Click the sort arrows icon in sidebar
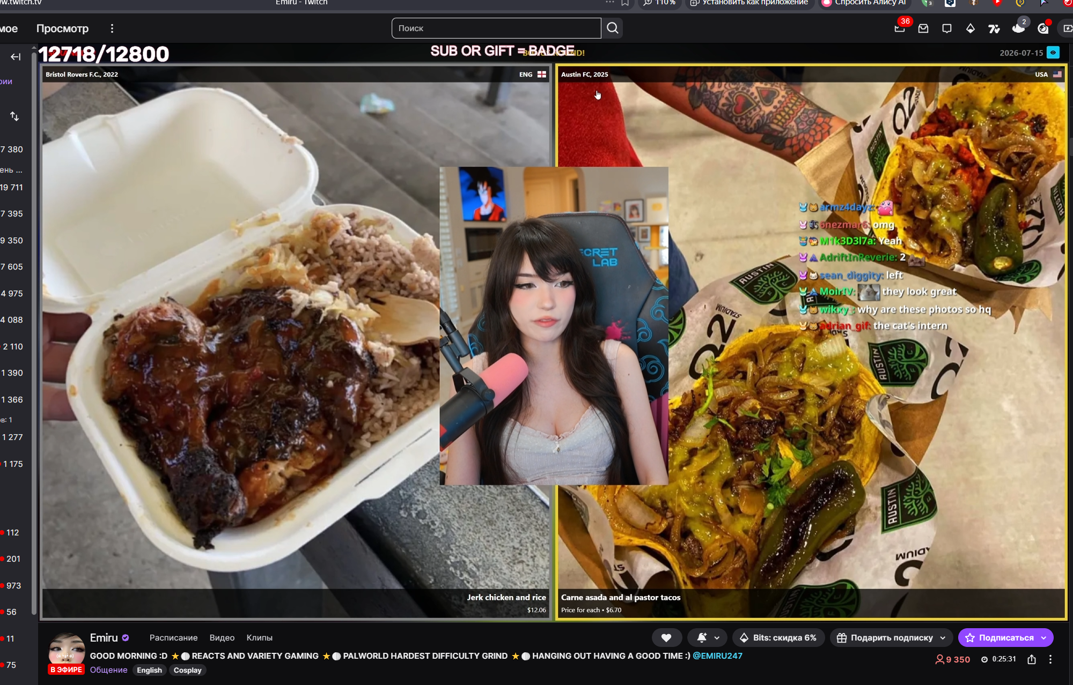The width and height of the screenshot is (1073, 685). pos(14,116)
